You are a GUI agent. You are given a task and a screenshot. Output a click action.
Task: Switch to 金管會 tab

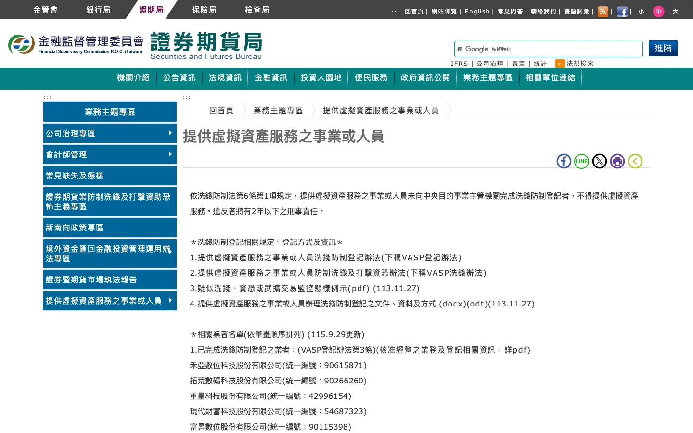[45, 10]
